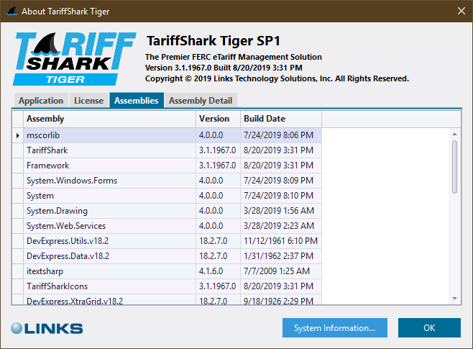Screen dimensions: 473x349
Task: Select the mscorlib assembly row
Action: click(x=167, y=135)
